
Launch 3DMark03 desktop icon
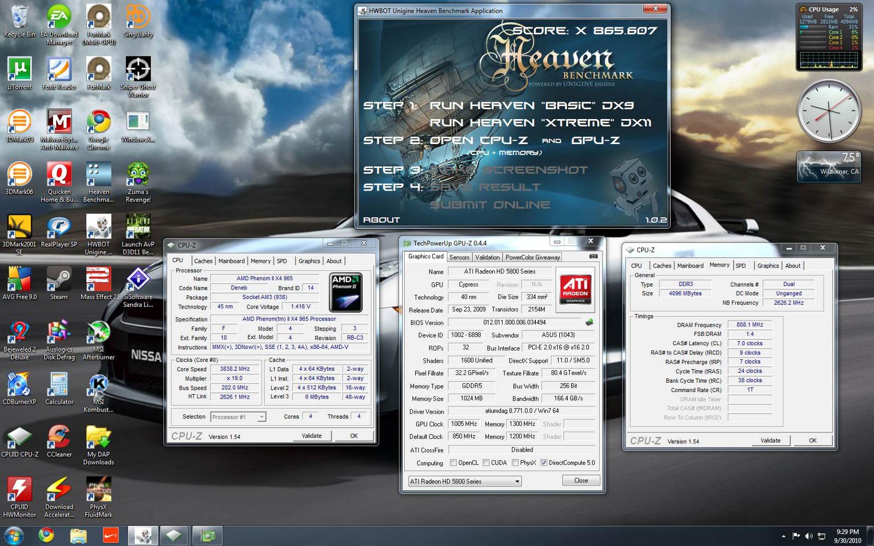(x=20, y=126)
